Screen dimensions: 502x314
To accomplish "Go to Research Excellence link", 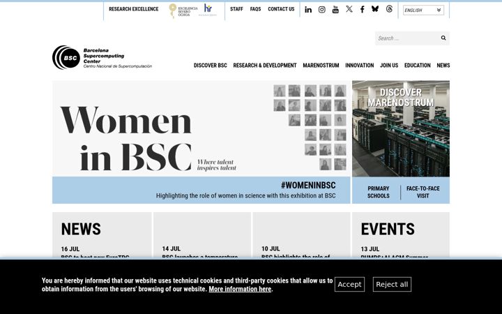I will pos(133,9).
